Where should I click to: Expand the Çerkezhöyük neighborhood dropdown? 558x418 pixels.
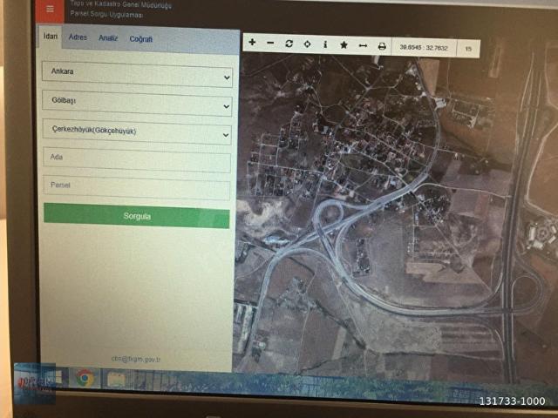pos(137,131)
